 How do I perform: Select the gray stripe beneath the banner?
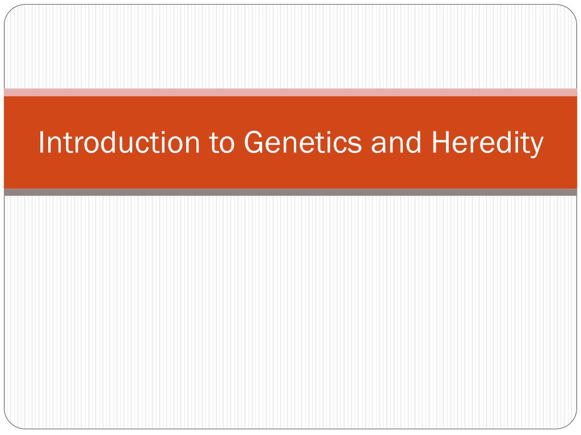[290, 193]
